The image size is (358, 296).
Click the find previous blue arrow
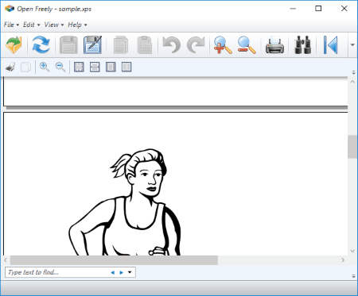click(x=113, y=272)
